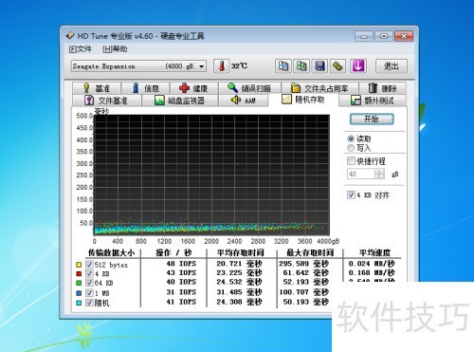Enable the 快捷行程 checkbox
The width and height of the screenshot is (474, 352).
(x=351, y=161)
